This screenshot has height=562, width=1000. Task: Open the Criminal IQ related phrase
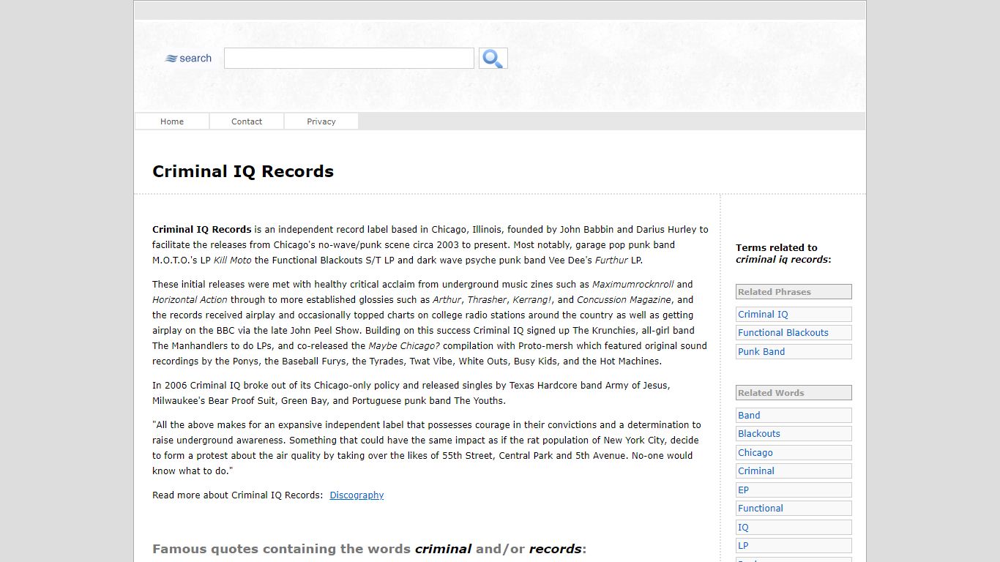point(794,315)
